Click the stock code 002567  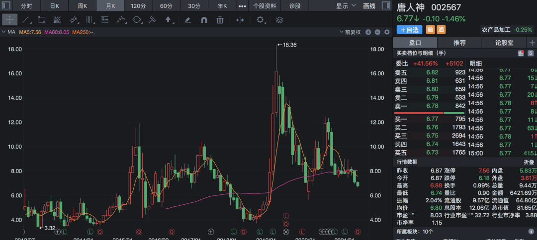[446, 7]
